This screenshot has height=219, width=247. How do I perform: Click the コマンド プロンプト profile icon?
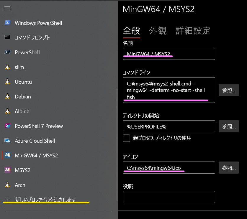(x=7, y=37)
